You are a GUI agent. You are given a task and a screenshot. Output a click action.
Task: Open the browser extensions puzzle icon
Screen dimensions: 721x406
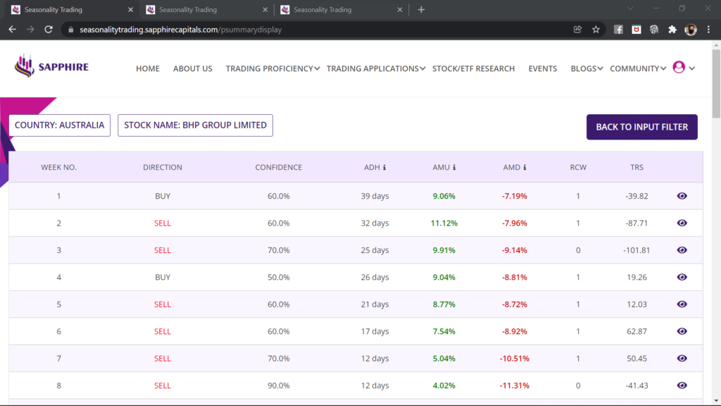(672, 30)
